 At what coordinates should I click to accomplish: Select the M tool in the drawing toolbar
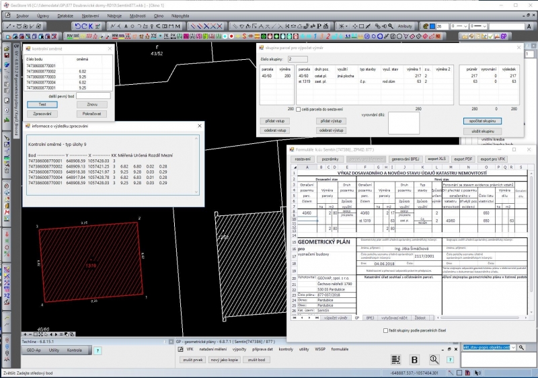tap(178, 26)
